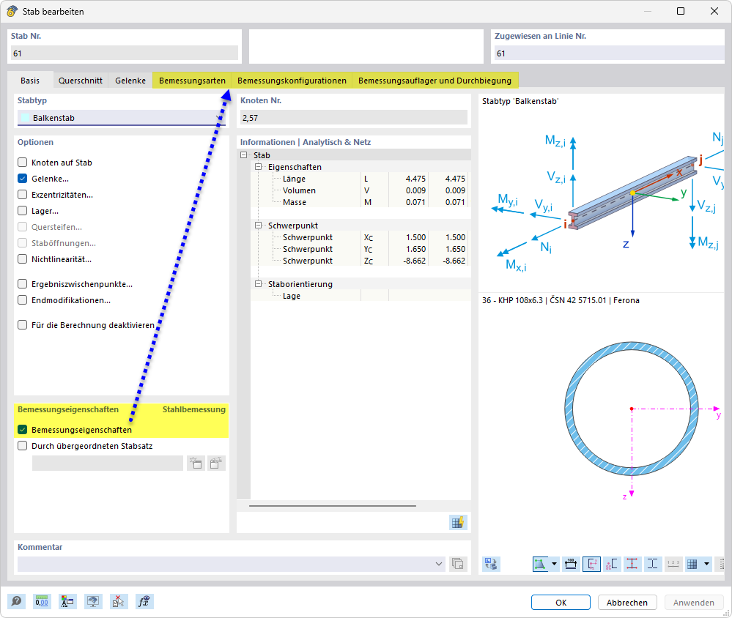Open units and decimal places settings

tap(42, 602)
